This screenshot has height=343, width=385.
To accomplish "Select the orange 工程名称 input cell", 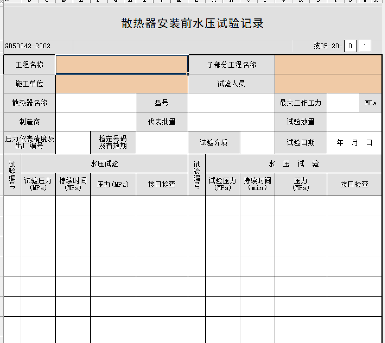I will 122,65.
